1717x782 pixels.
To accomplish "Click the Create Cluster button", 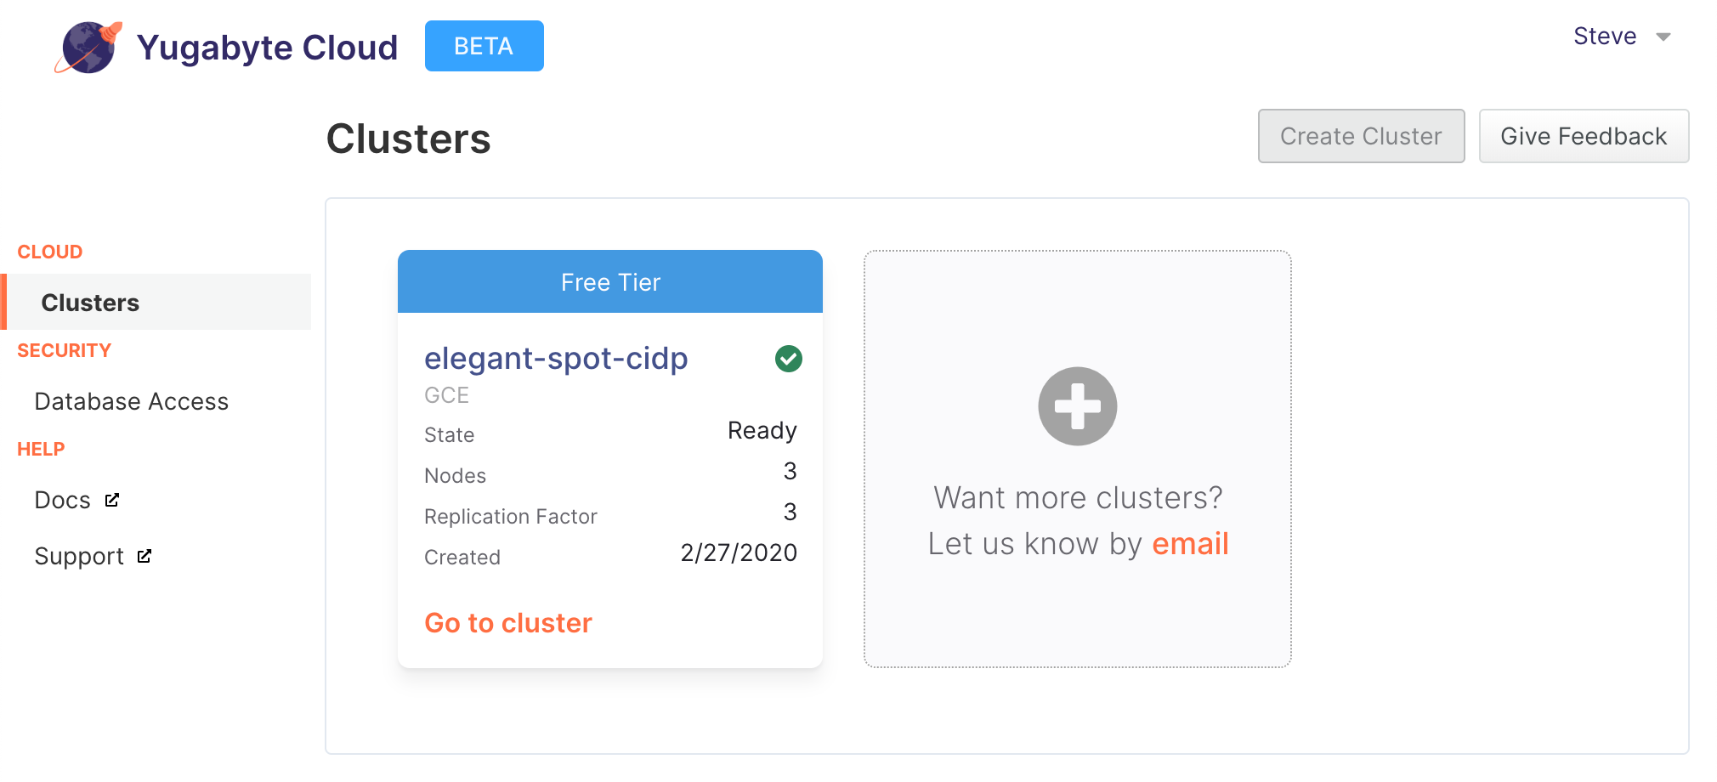I will 1362,136.
